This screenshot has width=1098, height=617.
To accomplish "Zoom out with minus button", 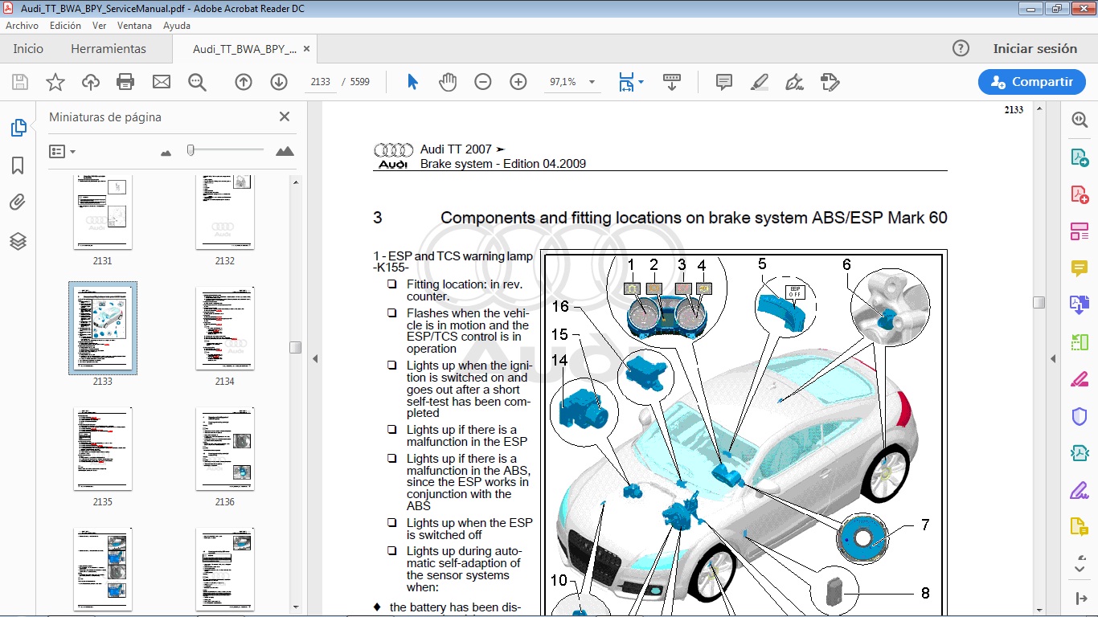I will (483, 82).
